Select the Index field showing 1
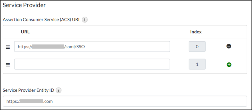The width and height of the screenshot is (252, 110). pos(197,64)
